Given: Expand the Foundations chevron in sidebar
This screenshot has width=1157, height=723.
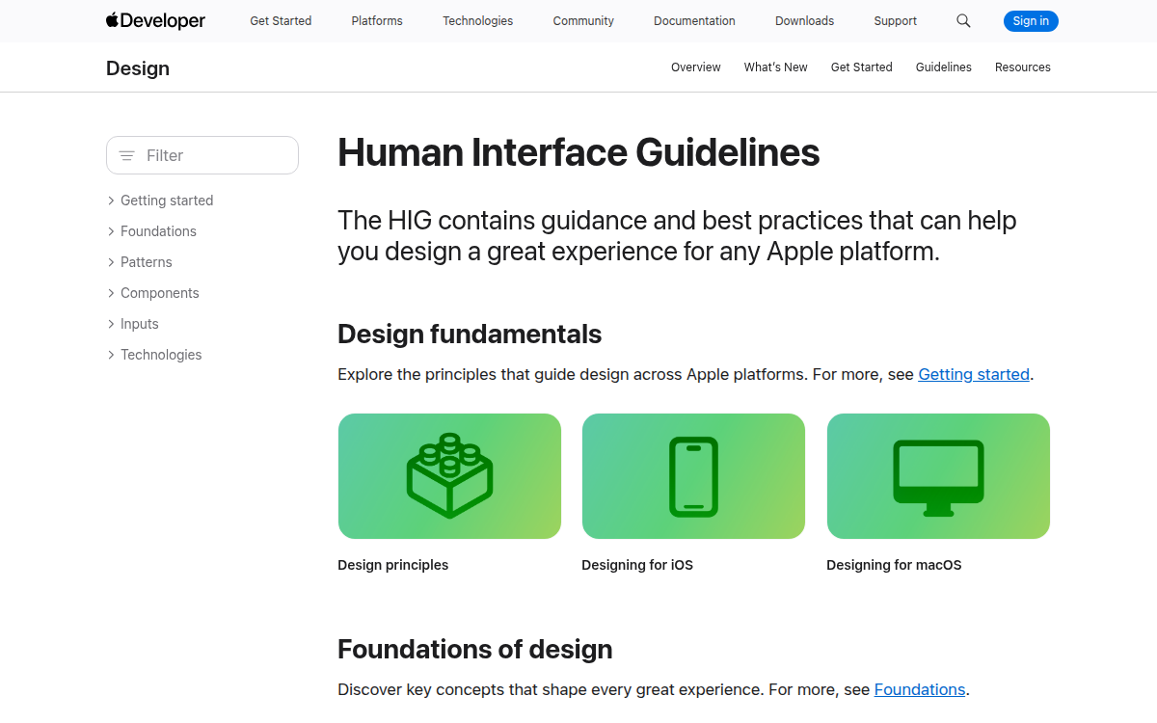Looking at the screenshot, I should [111, 231].
